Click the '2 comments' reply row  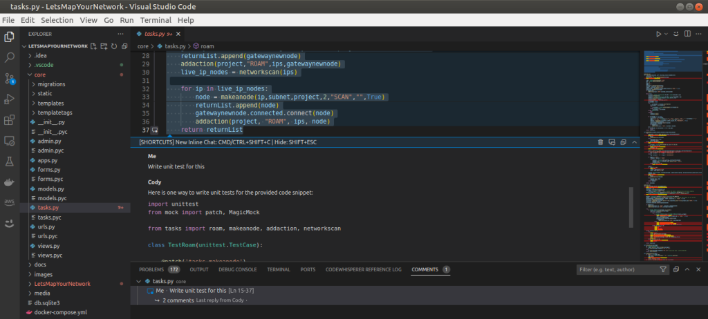(x=419, y=300)
